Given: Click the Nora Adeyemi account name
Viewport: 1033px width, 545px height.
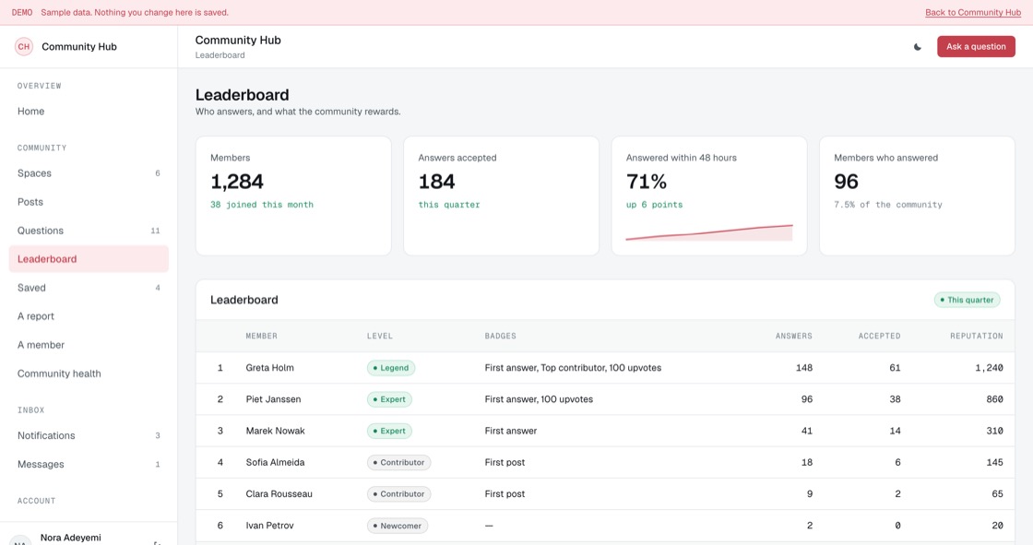Looking at the screenshot, I should click(x=70, y=538).
